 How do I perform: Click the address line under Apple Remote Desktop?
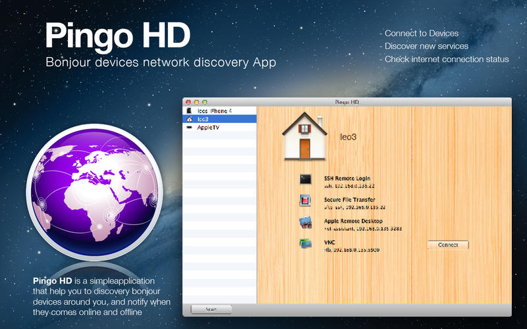click(x=363, y=228)
